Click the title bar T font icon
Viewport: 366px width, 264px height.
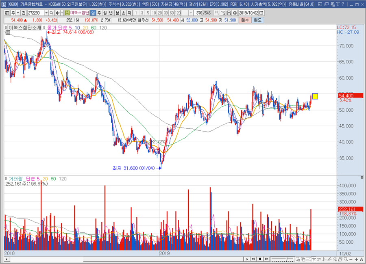pos(338,4)
